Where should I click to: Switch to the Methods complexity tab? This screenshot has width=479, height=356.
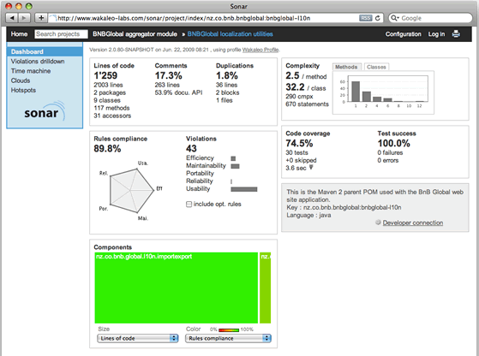tap(347, 67)
